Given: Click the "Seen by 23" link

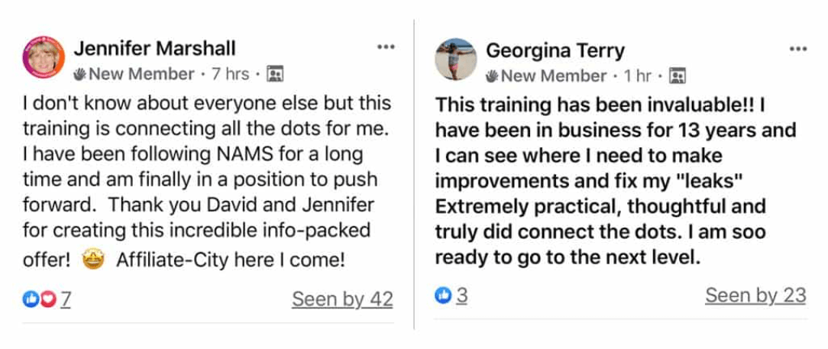Looking at the screenshot, I should [755, 296].
